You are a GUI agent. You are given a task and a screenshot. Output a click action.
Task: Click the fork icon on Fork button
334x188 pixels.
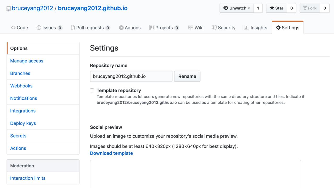click(305, 8)
